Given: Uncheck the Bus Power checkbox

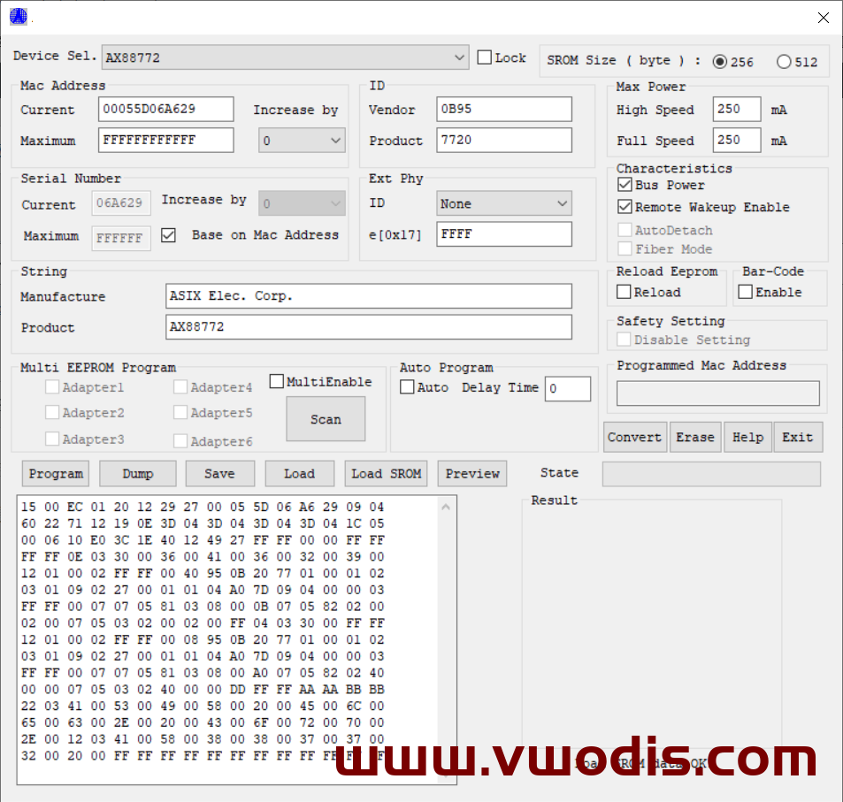Looking at the screenshot, I should click(625, 186).
